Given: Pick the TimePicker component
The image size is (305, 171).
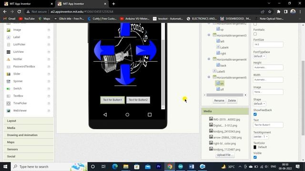Looking at the screenshot, I should 20,104.
